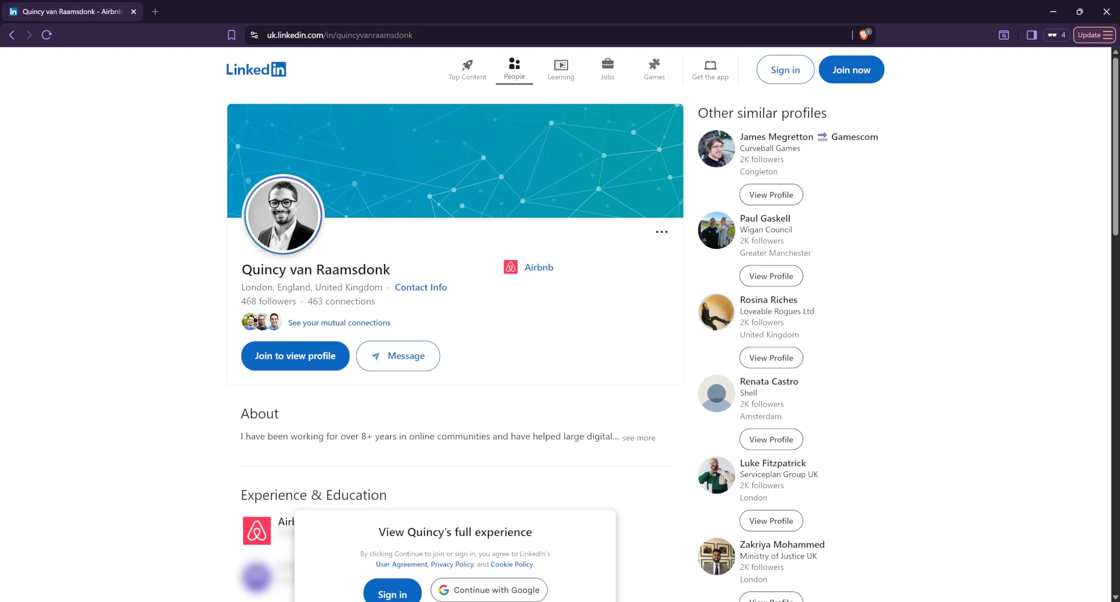
Task: Click mutual connections avatars
Action: [262, 322]
